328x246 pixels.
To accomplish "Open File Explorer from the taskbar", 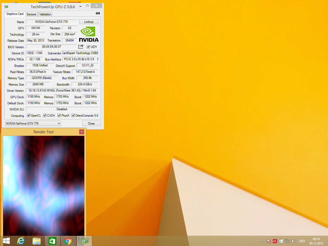I will [37, 241].
